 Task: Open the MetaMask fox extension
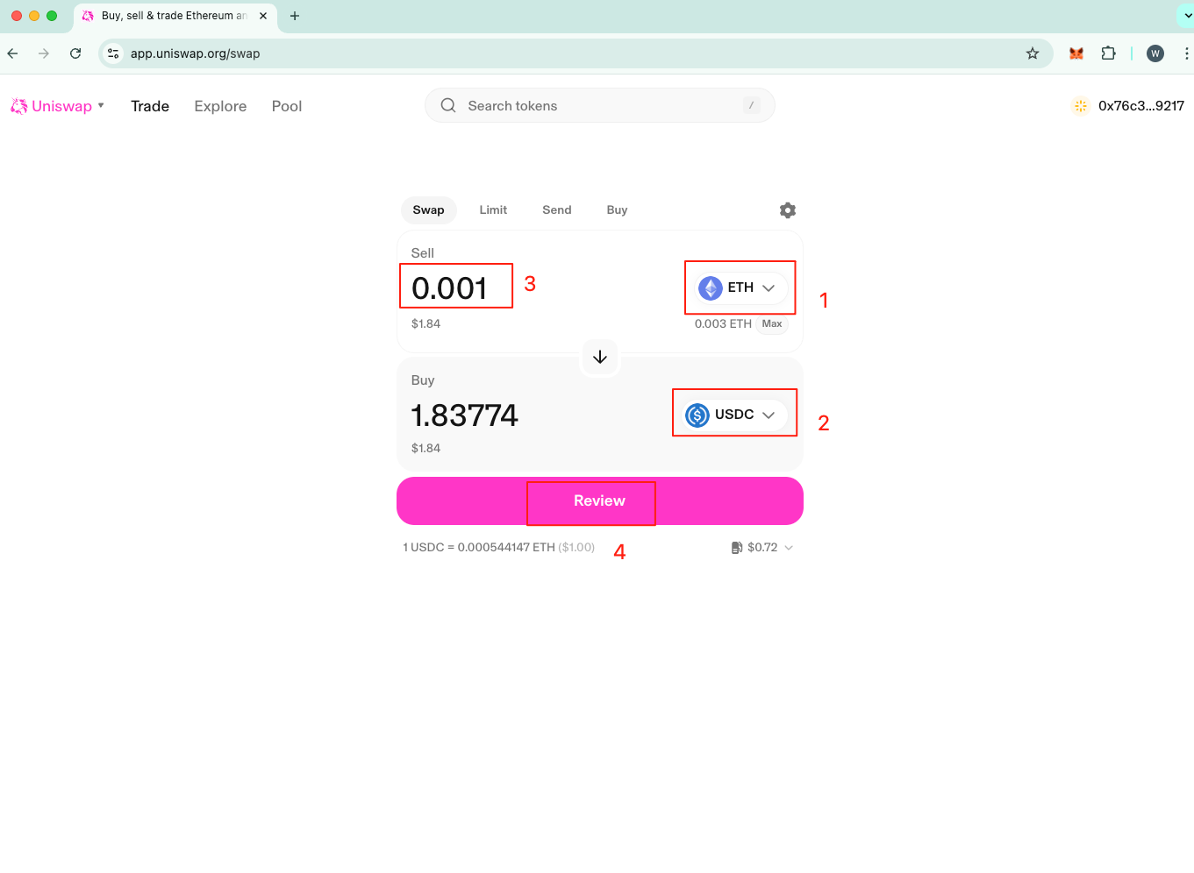coord(1076,53)
